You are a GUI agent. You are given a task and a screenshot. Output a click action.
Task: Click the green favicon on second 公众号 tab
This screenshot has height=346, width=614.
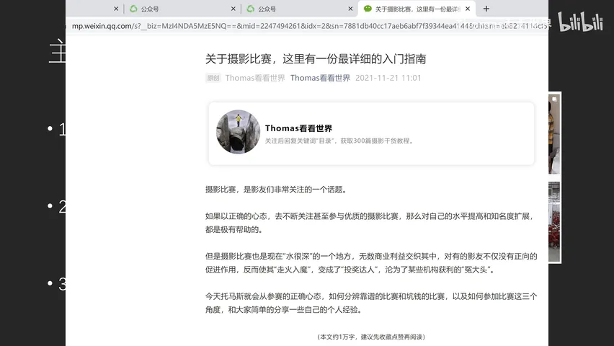pos(251,9)
